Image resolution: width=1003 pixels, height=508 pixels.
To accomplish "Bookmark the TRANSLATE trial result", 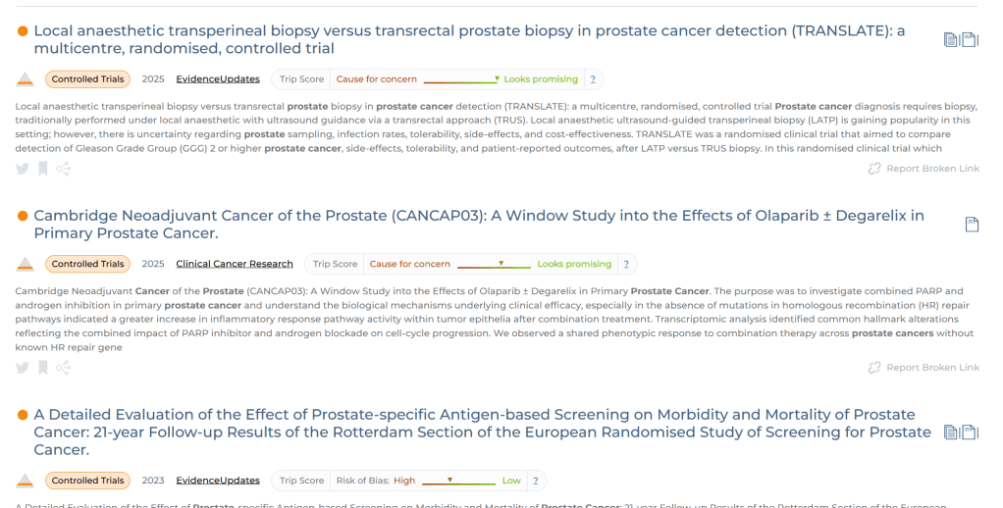I will (x=43, y=169).
